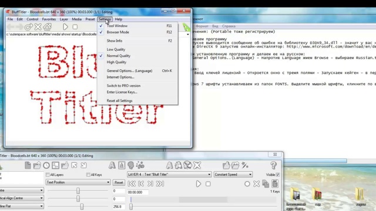The image size is (376, 211).
Task: Open the Media menu
Action: coord(77,19)
